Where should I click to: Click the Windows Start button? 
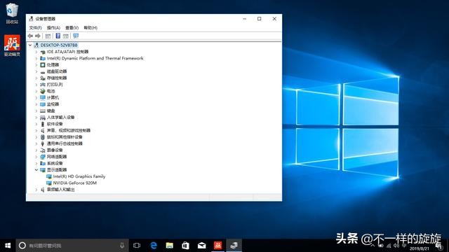8,246
